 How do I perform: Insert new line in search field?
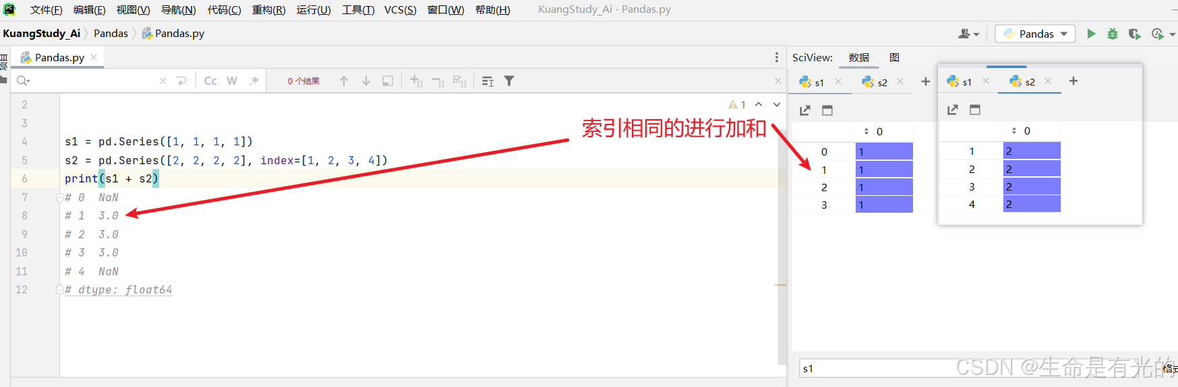pos(181,81)
